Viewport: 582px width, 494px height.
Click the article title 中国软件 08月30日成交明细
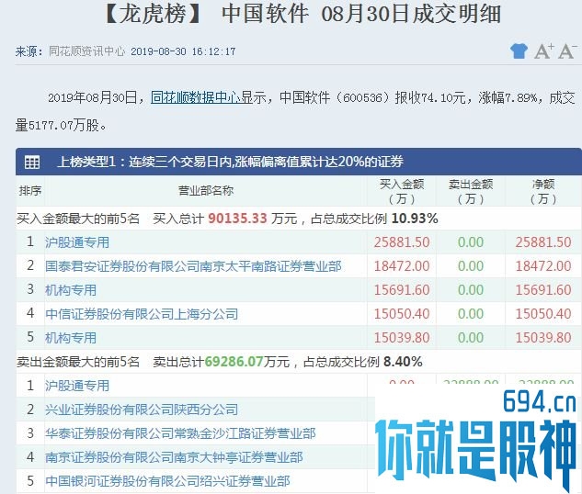[361, 14]
